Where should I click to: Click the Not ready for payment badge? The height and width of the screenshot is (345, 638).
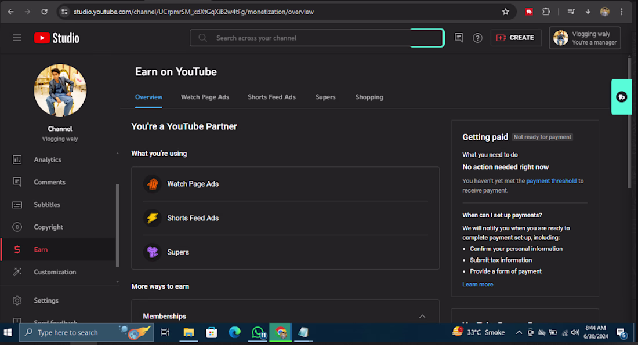[542, 137]
